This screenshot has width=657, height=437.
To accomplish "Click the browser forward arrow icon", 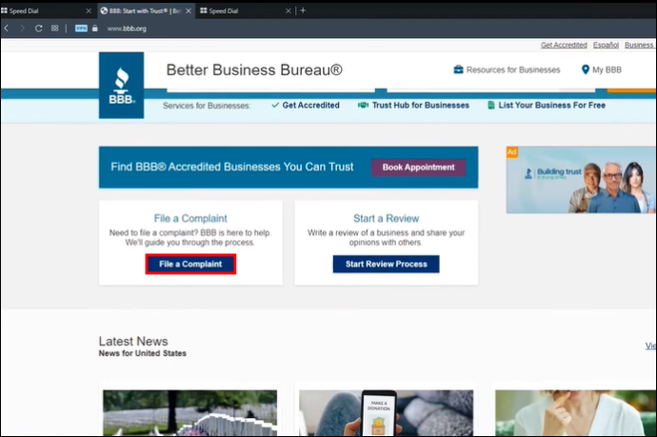I will [22, 28].
